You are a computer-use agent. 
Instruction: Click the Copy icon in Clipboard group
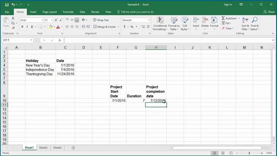tap(13, 23)
